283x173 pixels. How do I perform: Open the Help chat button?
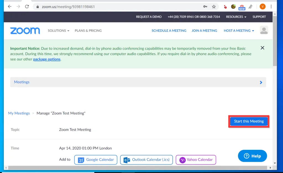pos(252,156)
